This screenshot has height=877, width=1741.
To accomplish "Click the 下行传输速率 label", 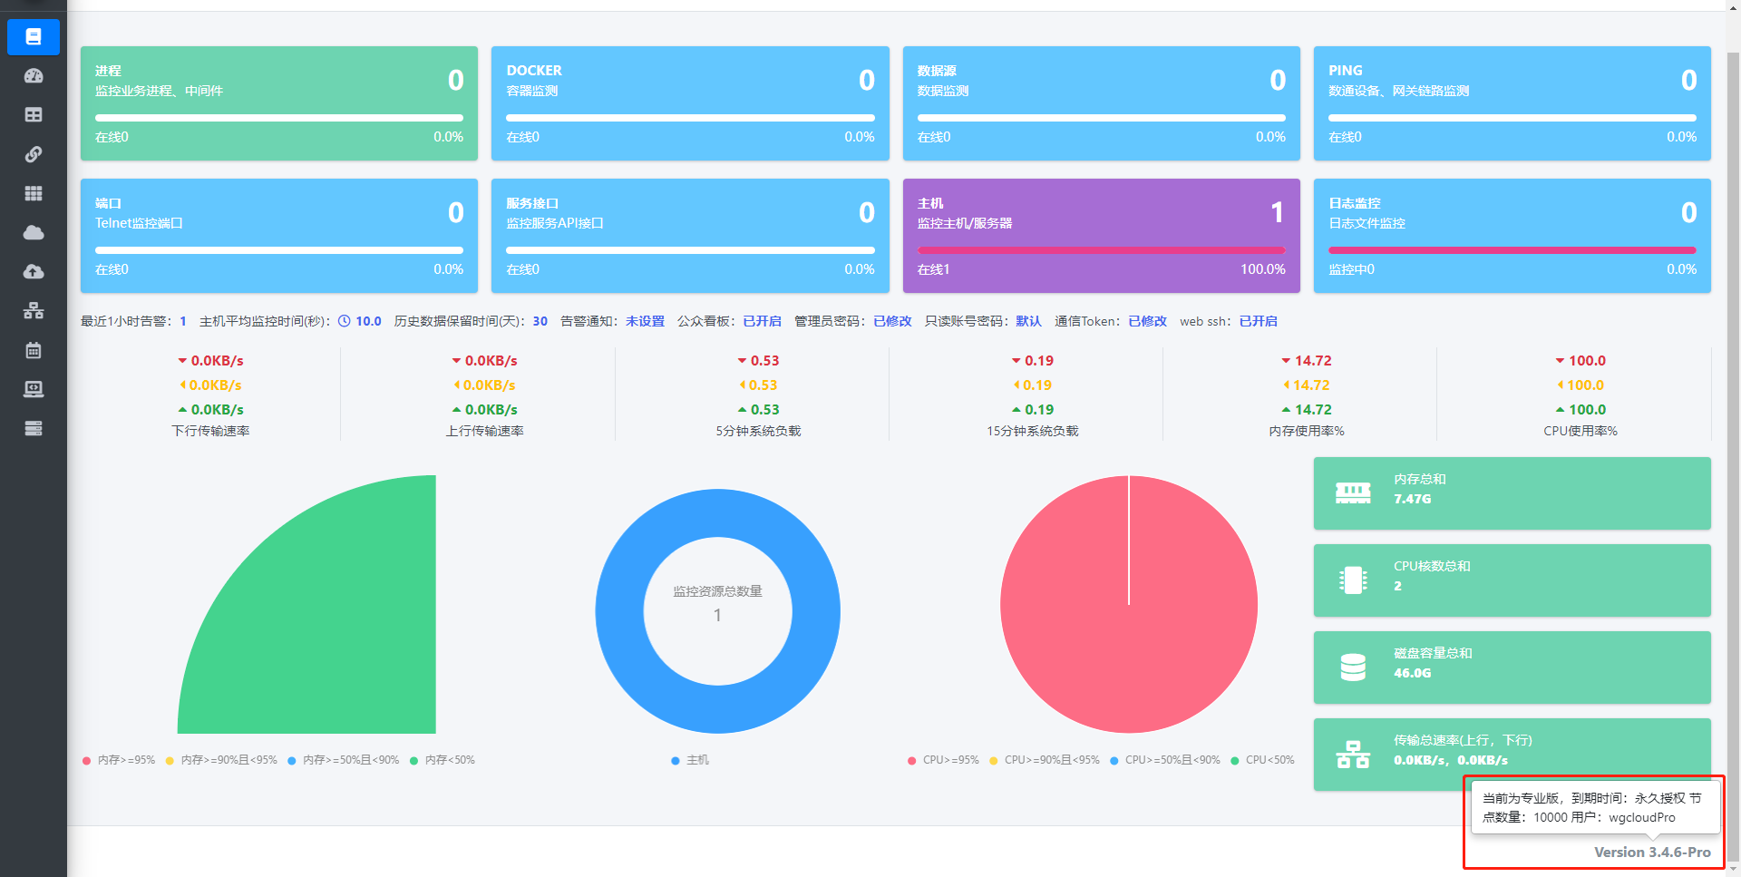I will pyautogui.click(x=210, y=431).
